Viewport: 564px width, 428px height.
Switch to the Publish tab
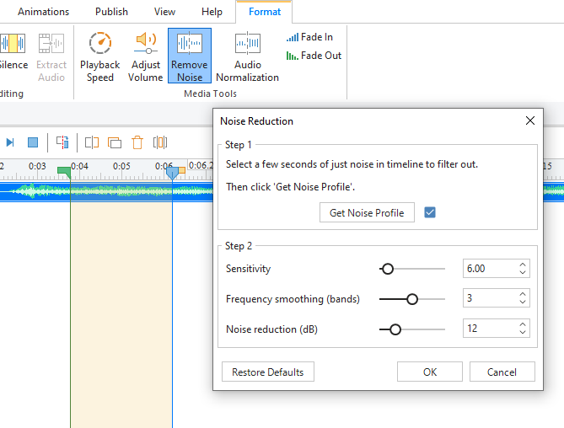point(111,12)
